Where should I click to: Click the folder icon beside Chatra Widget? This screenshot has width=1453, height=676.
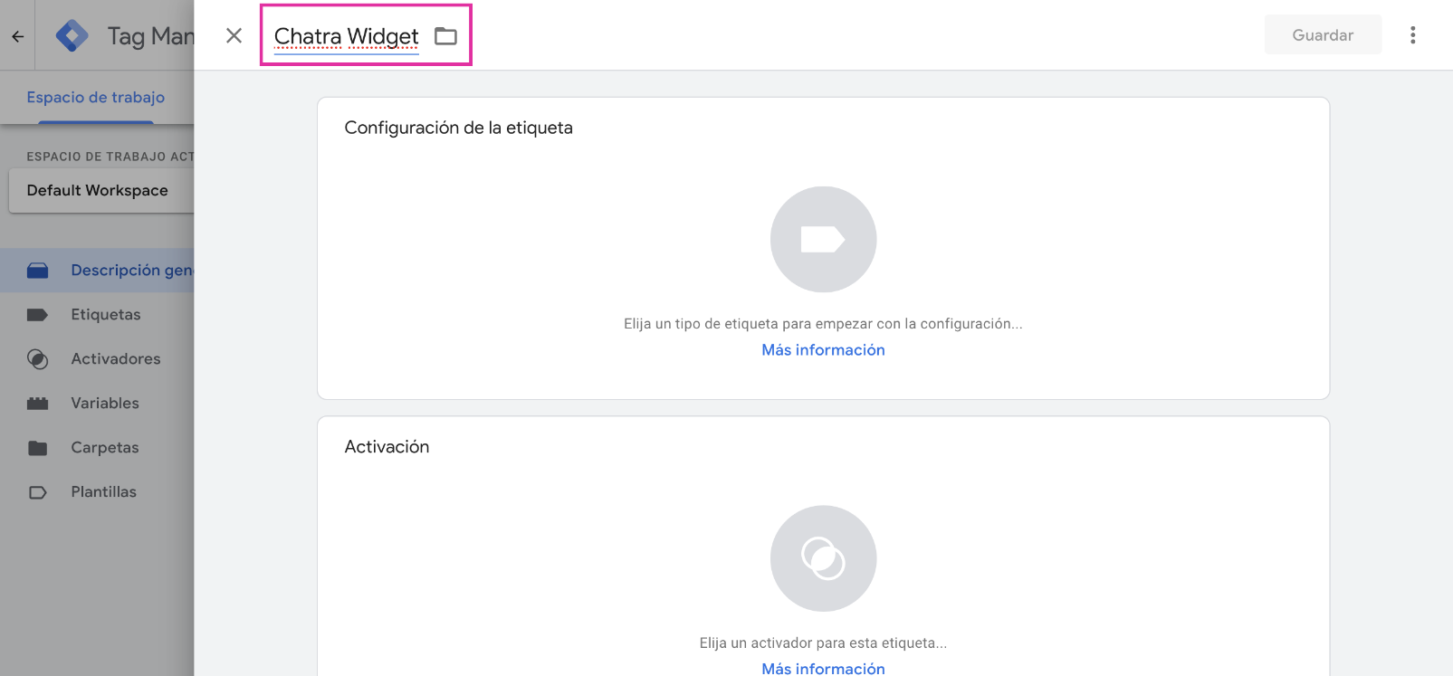(445, 36)
